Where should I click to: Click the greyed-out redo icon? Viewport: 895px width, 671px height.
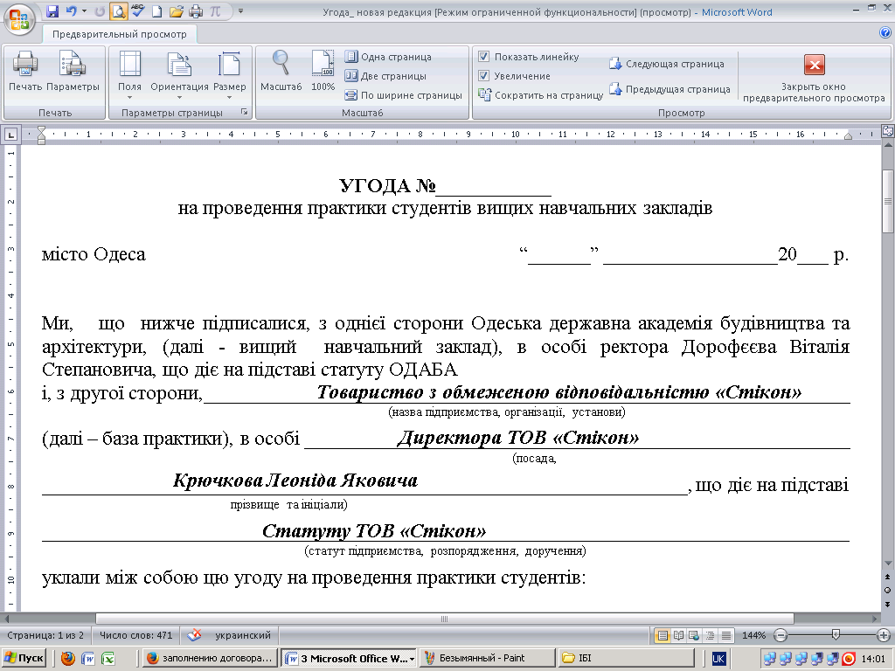point(100,11)
